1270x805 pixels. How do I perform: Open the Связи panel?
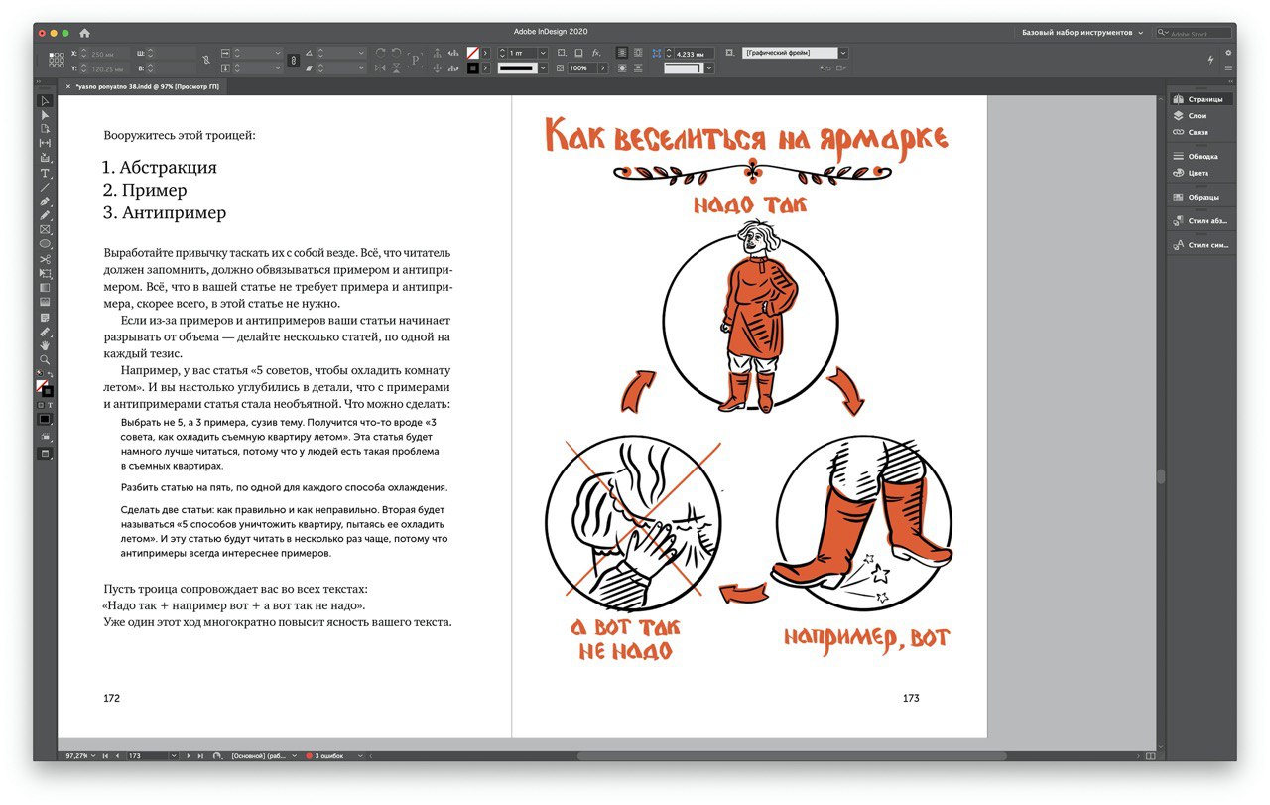point(1201,132)
